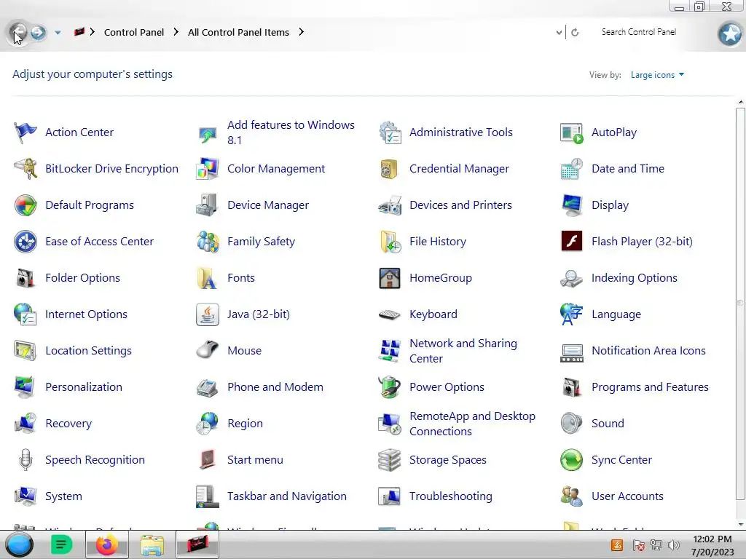Viewport: 746px width, 559px height.
Task: Open the View by Large icons dropdown
Action: point(657,75)
